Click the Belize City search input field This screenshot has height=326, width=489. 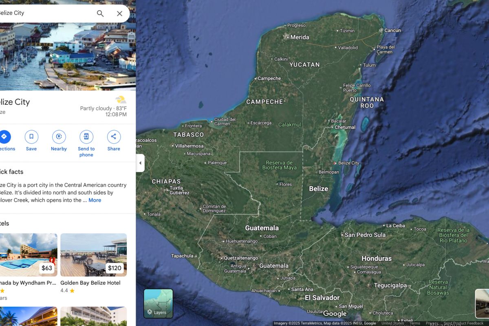click(45, 13)
